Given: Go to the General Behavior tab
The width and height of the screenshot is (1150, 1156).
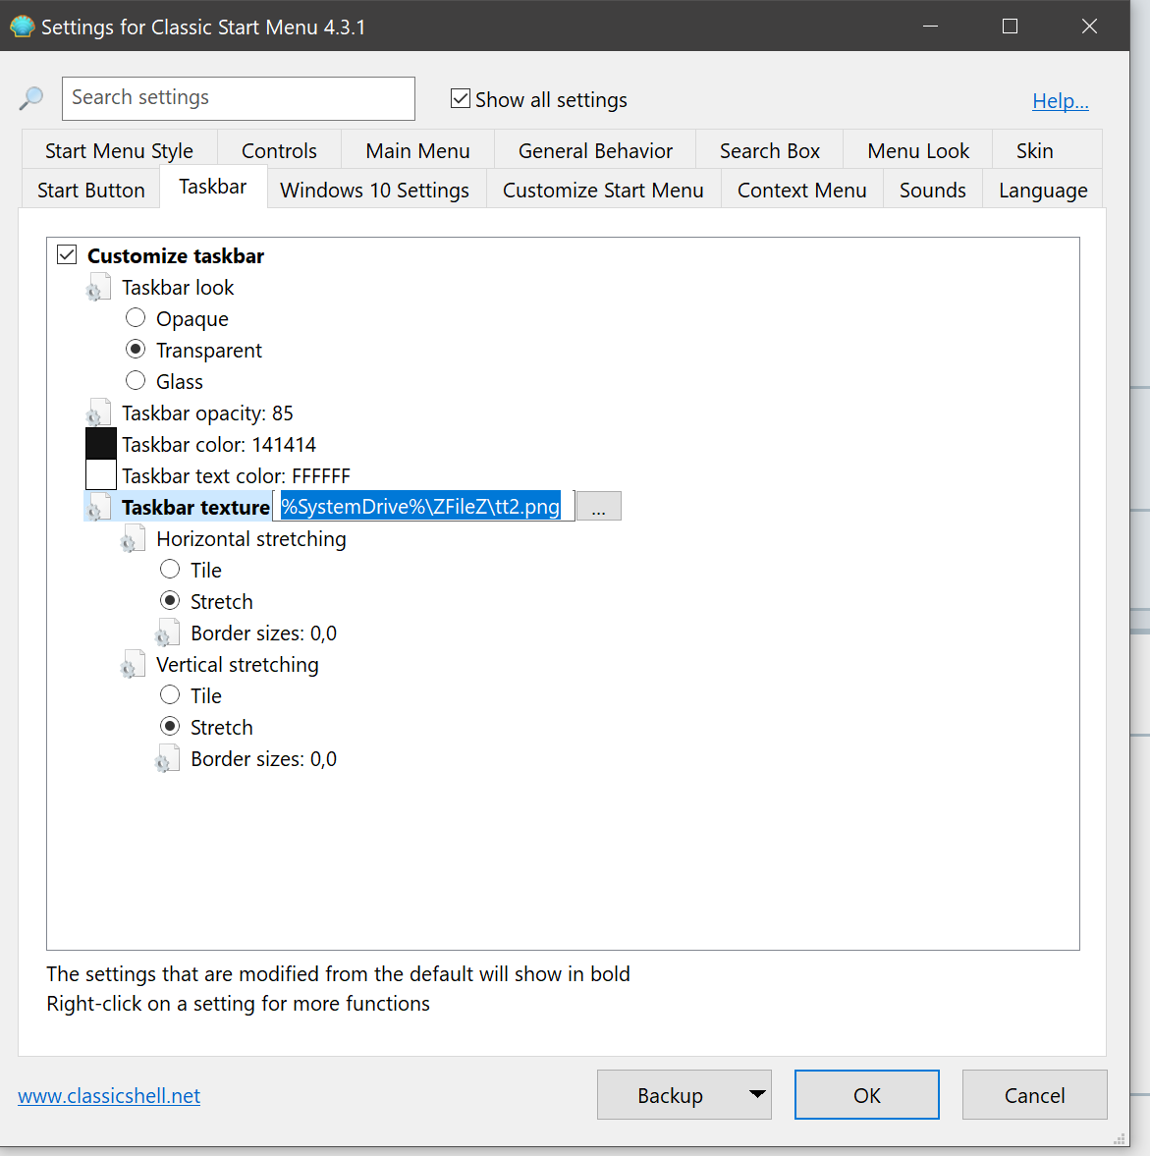Looking at the screenshot, I should (x=596, y=150).
